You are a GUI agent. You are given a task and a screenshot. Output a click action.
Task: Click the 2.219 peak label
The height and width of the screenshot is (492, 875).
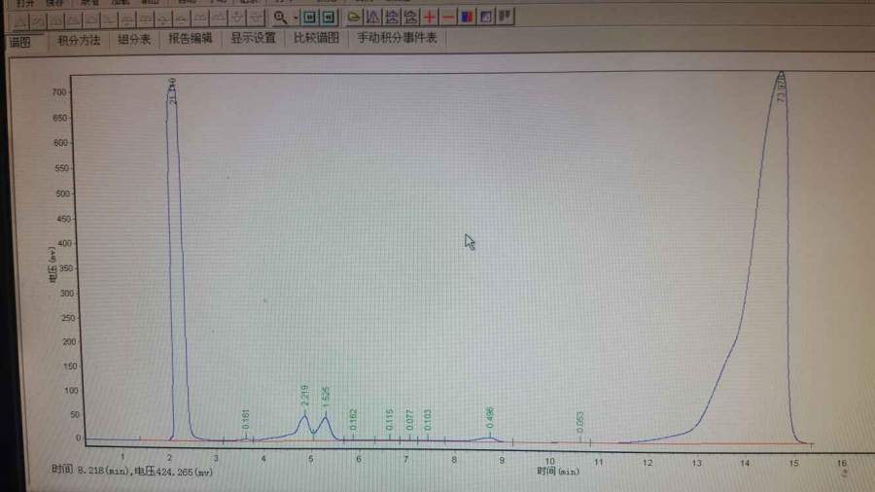(304, 395)
